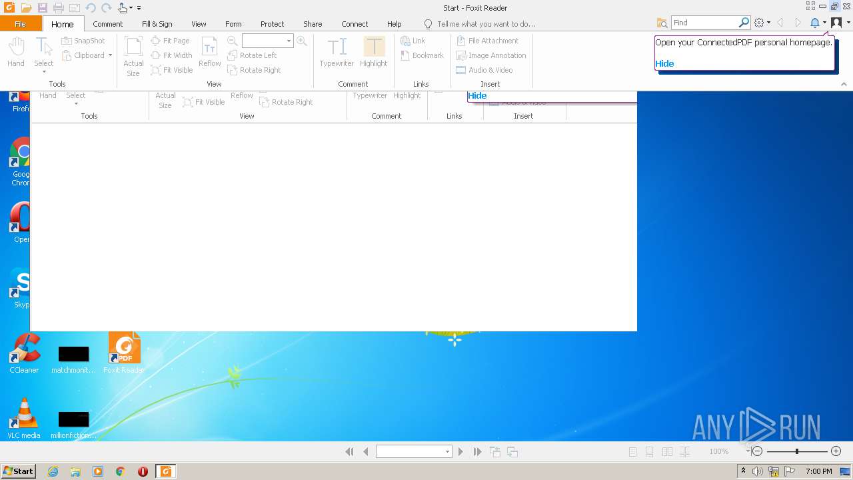
Task: Toggle Reflow view
Action: (210, 52)
